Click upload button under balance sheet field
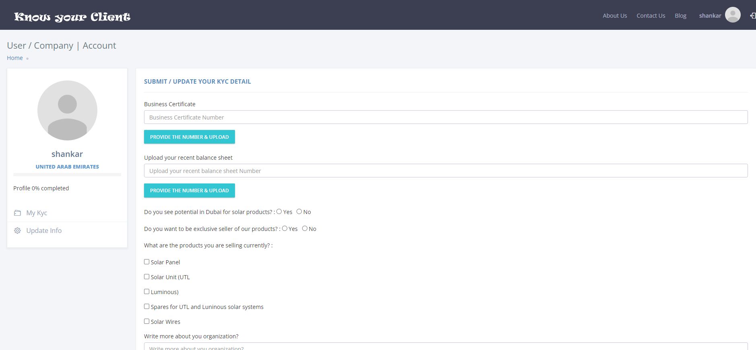This screenshot has width=756, height=350. point(190,190)
